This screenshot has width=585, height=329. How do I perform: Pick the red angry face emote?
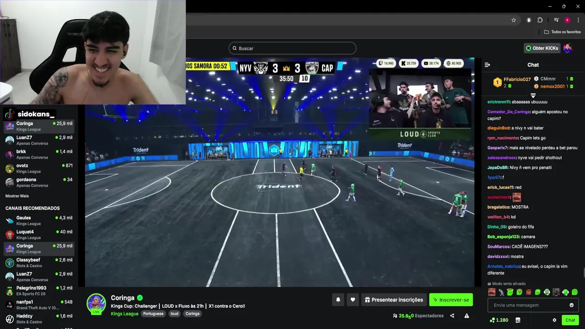(529, 292)
